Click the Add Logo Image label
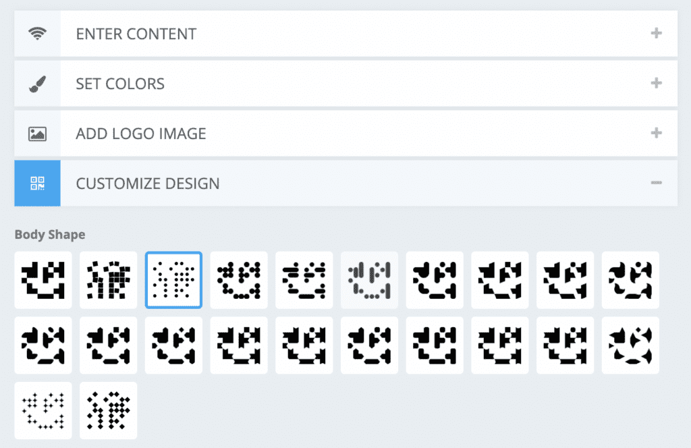 pyautogui.click(x=141, y=134)
